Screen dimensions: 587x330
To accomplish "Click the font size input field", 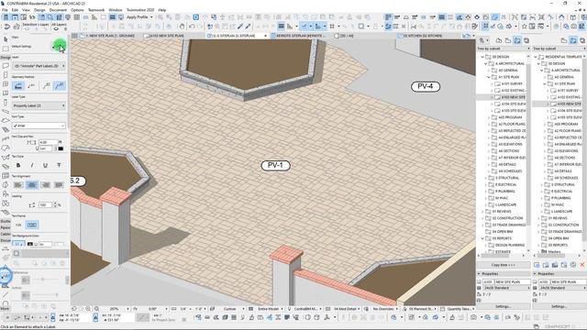I will click(48, 143).
